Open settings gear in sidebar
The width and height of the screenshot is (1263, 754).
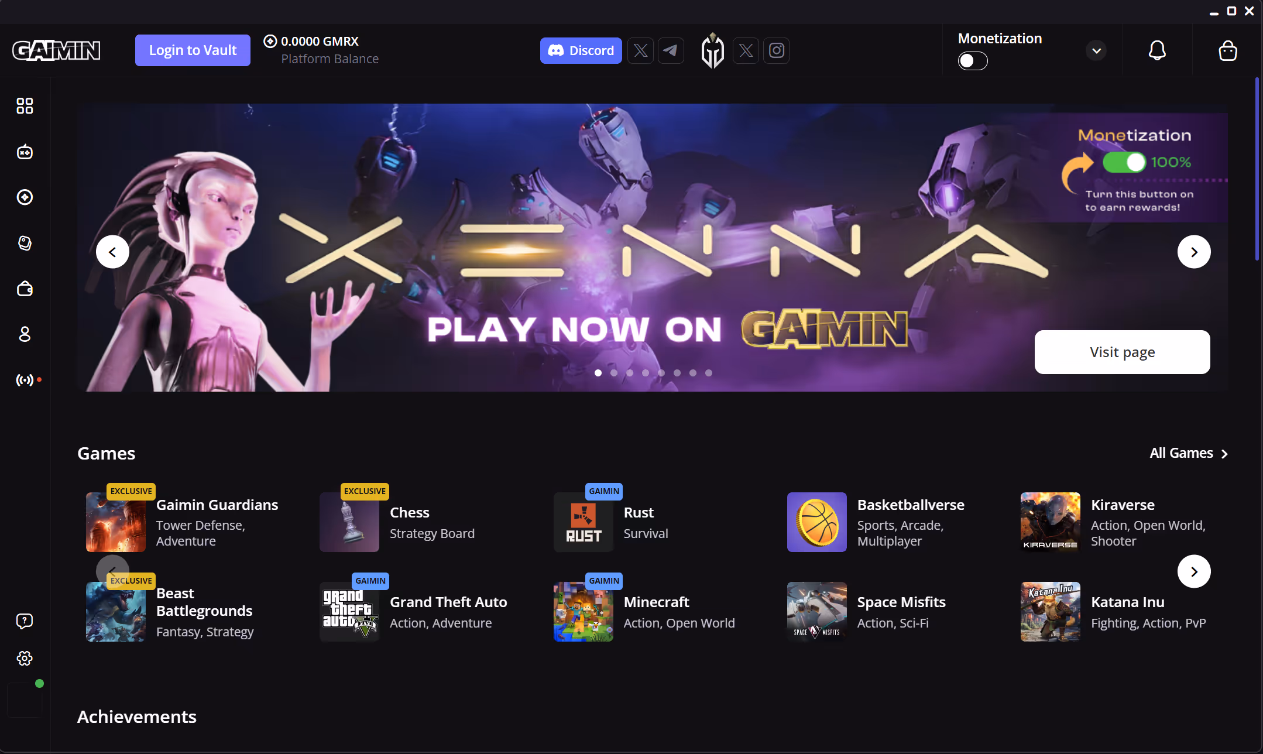[25, 659]
